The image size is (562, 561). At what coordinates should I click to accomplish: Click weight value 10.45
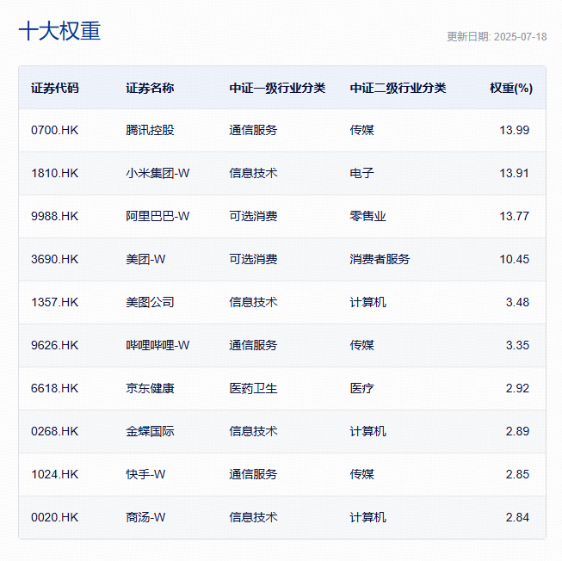click(x=515, y=259)
